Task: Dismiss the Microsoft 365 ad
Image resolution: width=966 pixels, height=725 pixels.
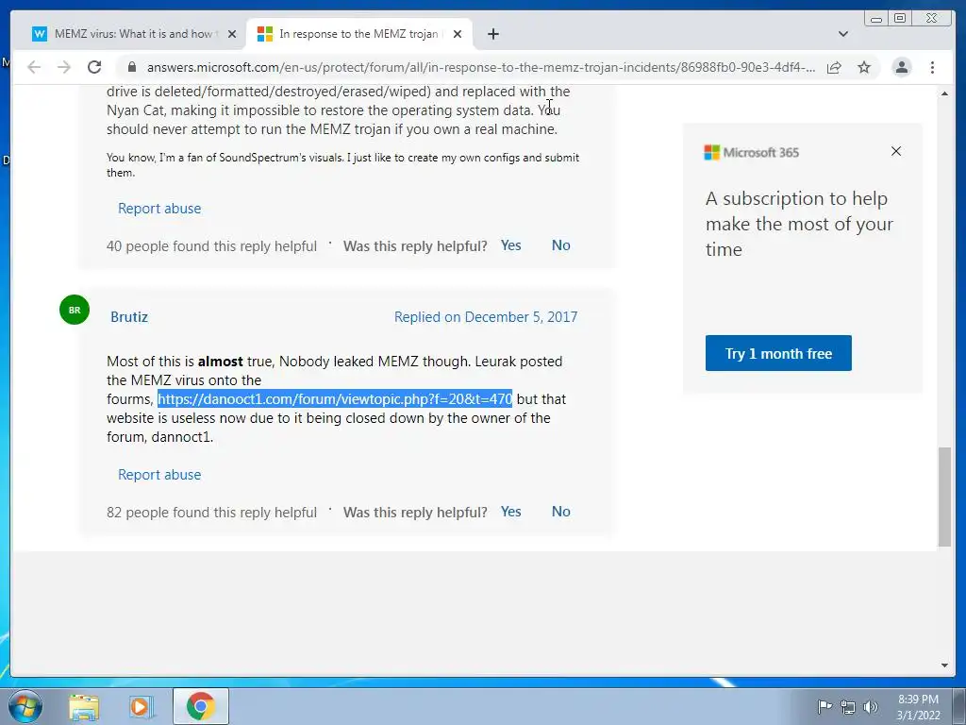Action: click(896, 151)
